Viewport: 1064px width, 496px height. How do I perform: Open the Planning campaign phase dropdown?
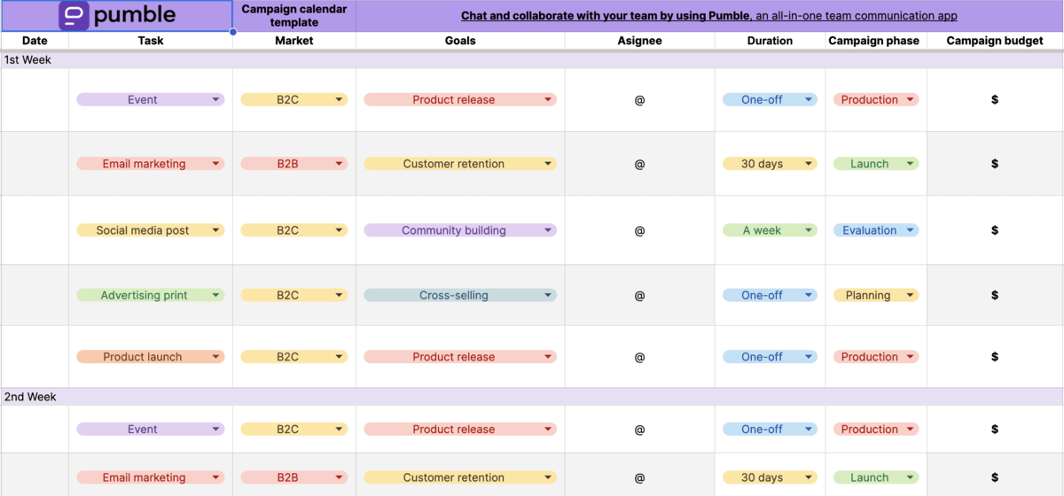(876, 295)
